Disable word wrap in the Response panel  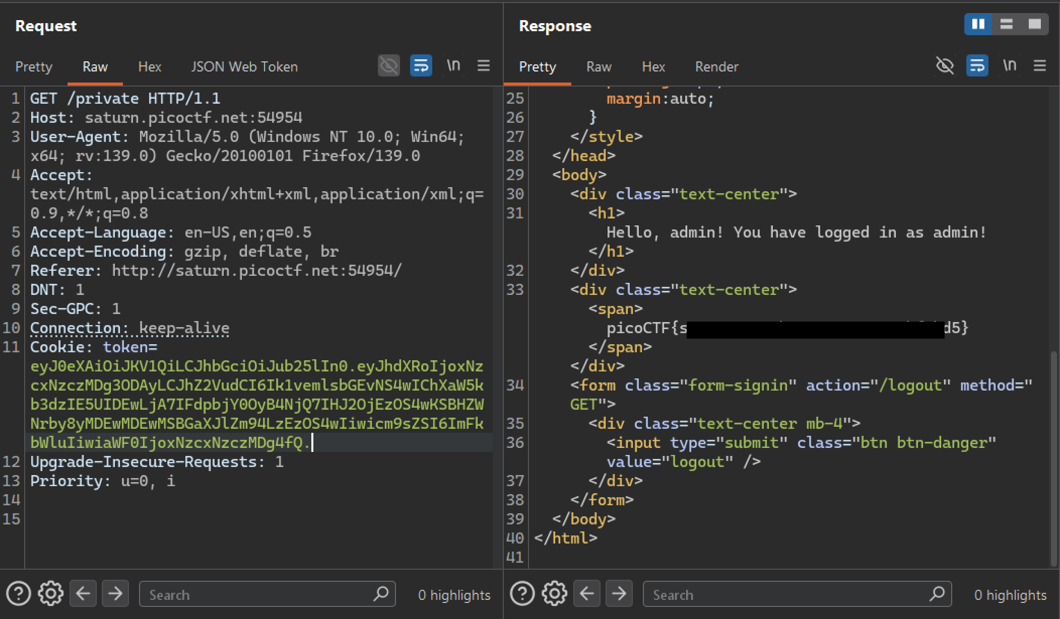(977, 66)
